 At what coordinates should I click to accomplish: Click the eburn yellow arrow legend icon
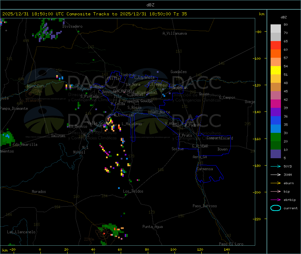276,183
